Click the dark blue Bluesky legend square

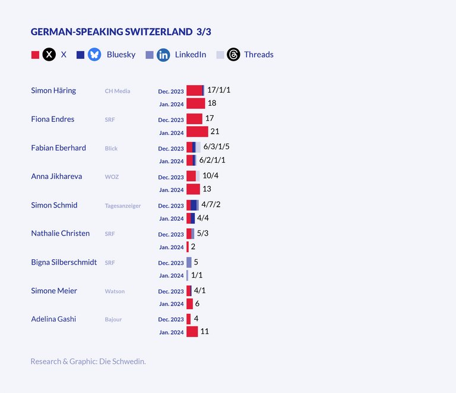click(81, 55)
